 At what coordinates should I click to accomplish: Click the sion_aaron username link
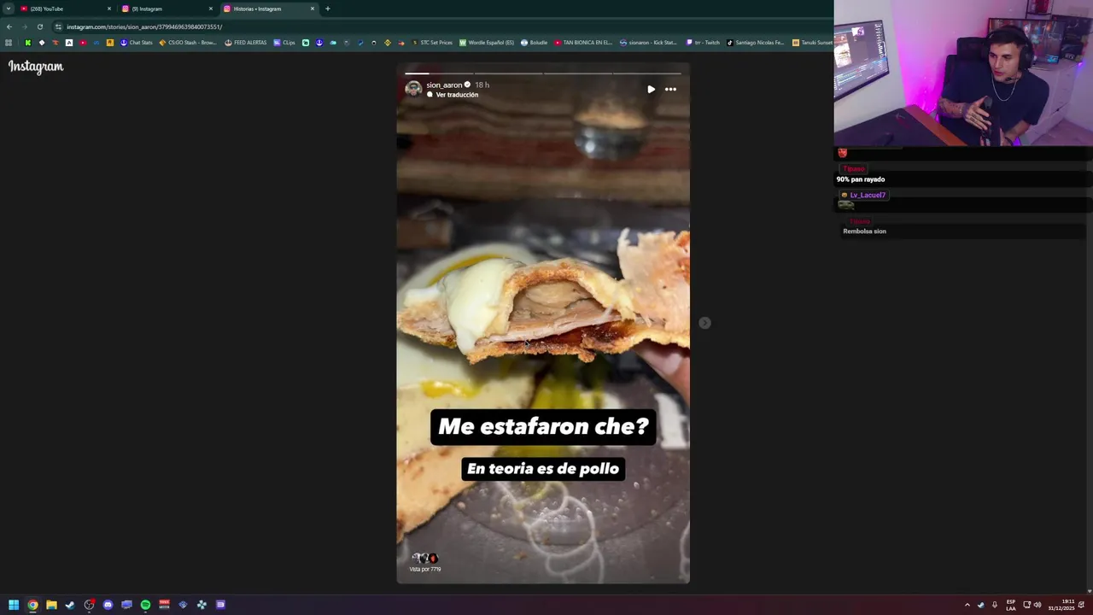tap(444, 85)
